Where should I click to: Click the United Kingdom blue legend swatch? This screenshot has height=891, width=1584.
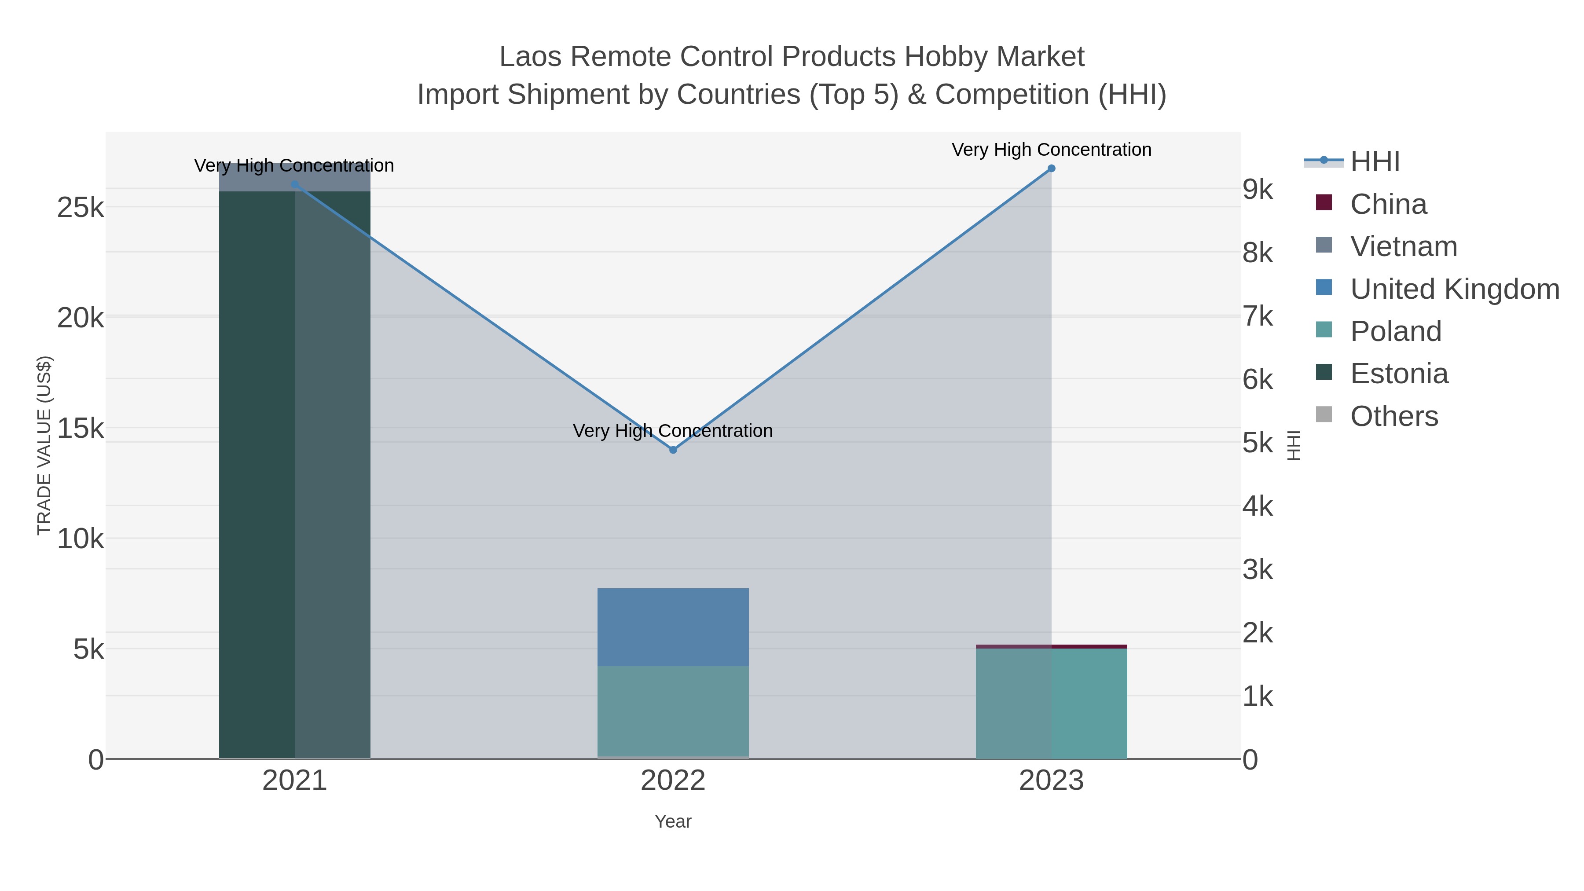click(1324, 288)
